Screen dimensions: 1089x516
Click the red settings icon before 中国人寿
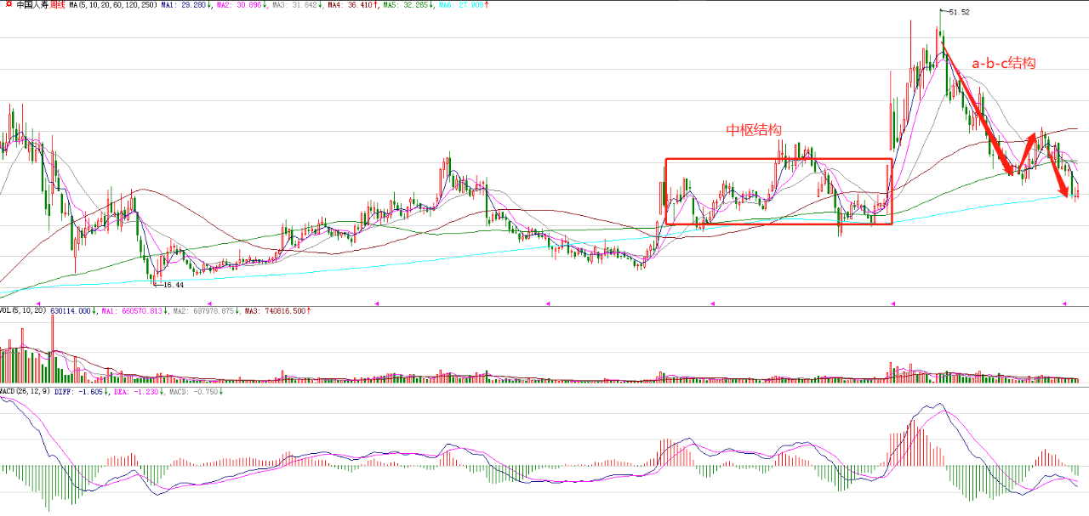tap(9, 5)
